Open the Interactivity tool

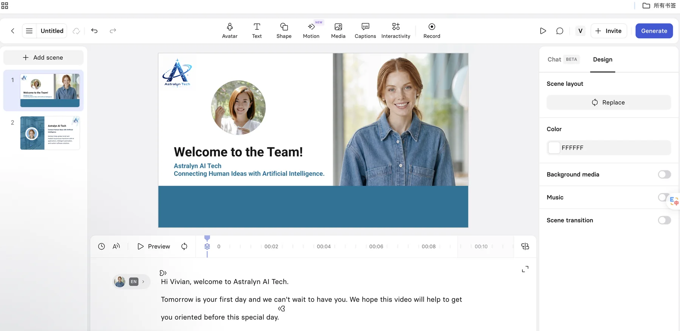(x=396, y=31)
